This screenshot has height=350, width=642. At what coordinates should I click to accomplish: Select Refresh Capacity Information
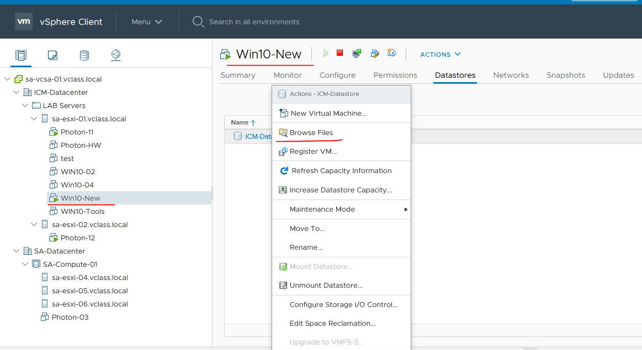pyautogui.click(x=342, y=170)
